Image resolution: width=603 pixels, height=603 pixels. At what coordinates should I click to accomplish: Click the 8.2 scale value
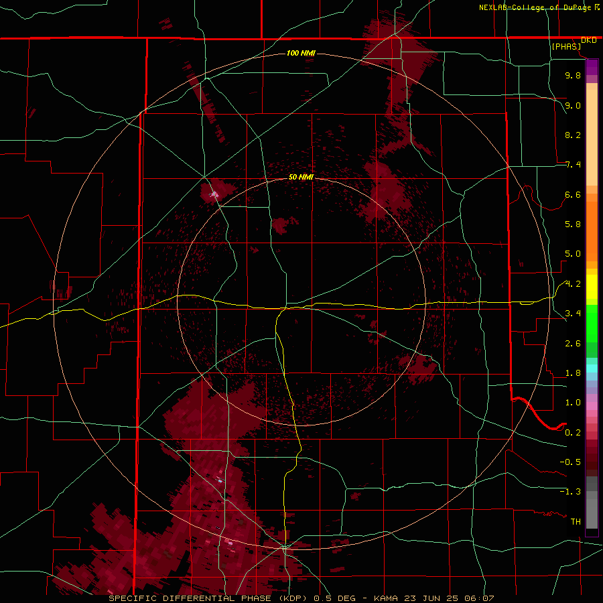tap(573, 135)
